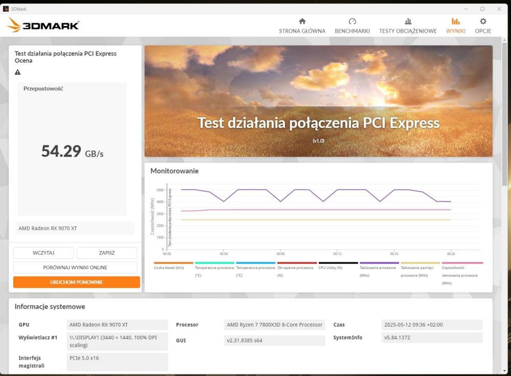
Task: Click the PCIe 5.0 x16 interface field
Action: pyautogui.click(x=117, y=358)
